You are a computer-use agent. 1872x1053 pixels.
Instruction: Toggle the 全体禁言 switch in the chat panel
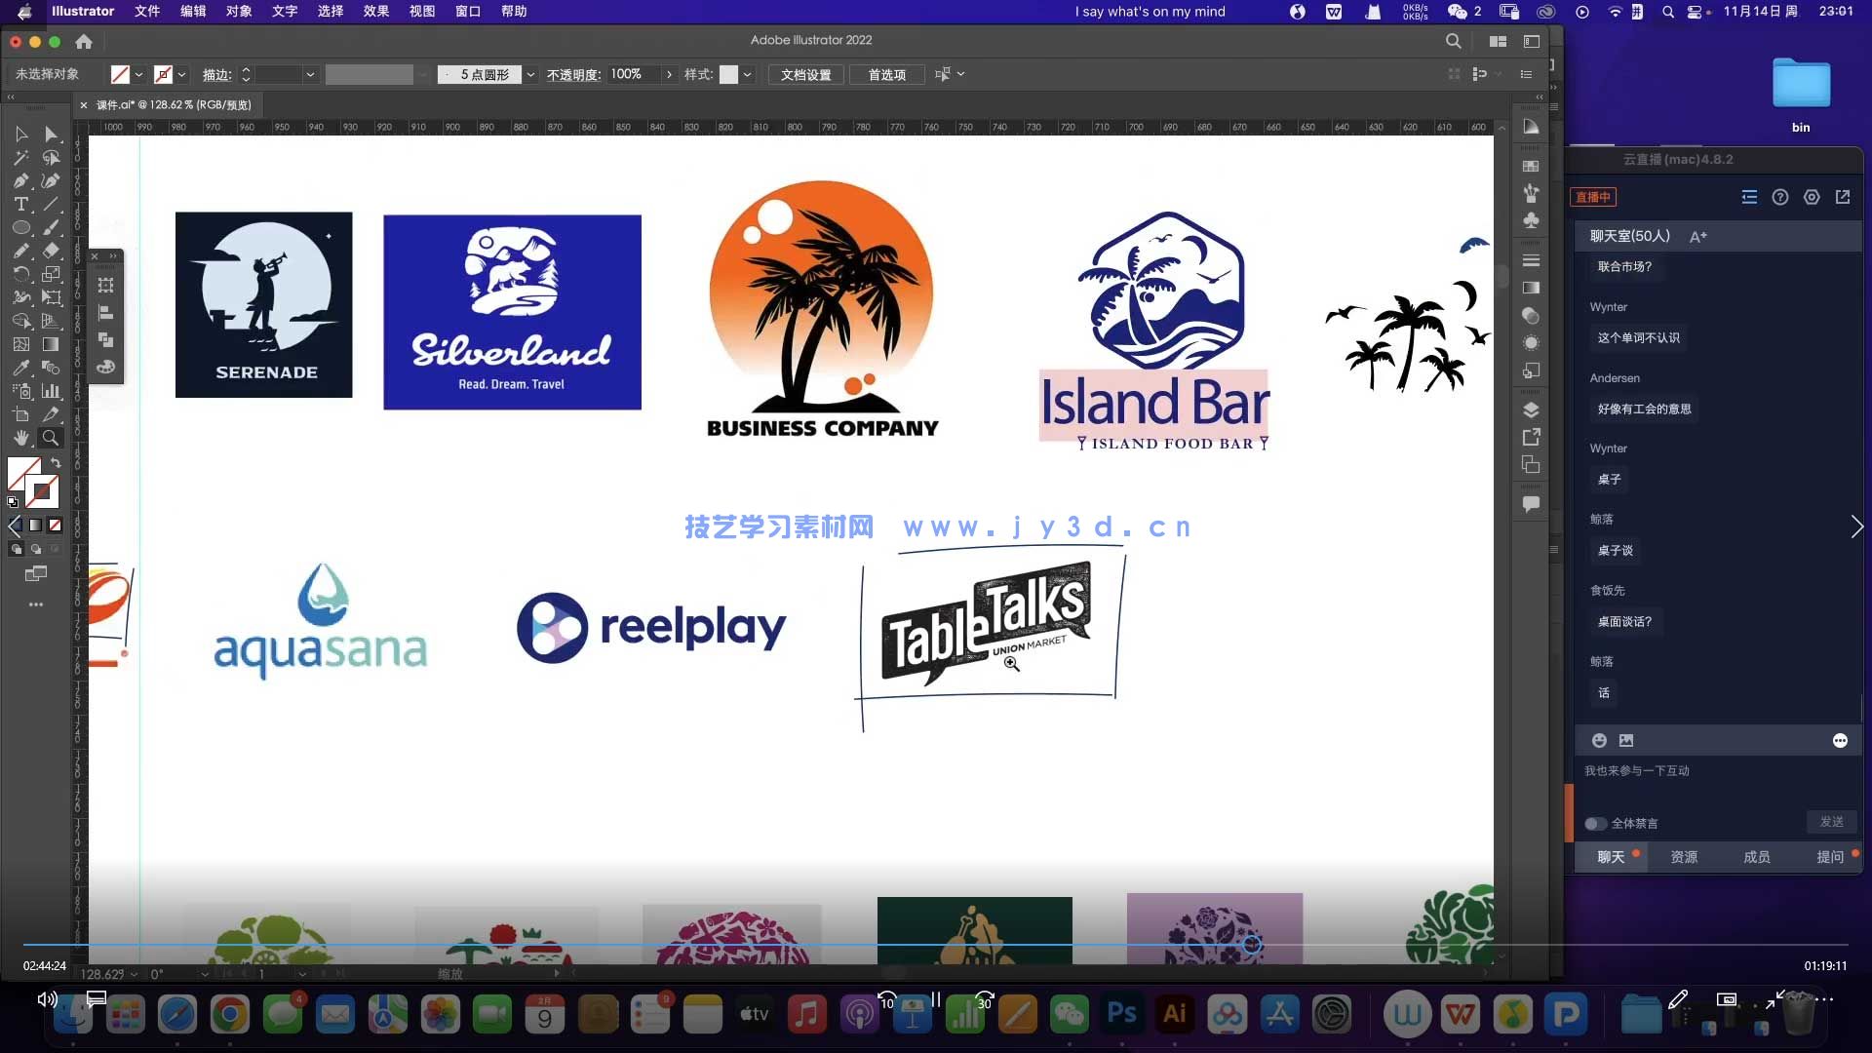tap(1596, 823)
